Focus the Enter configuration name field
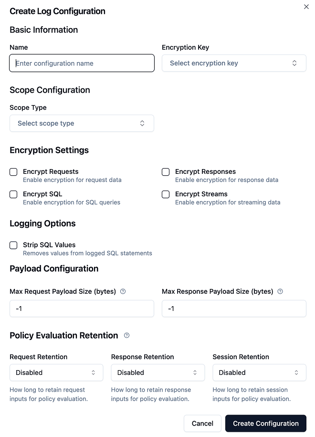The height and width of the screenshot is (437, 315). click(82, 63)
